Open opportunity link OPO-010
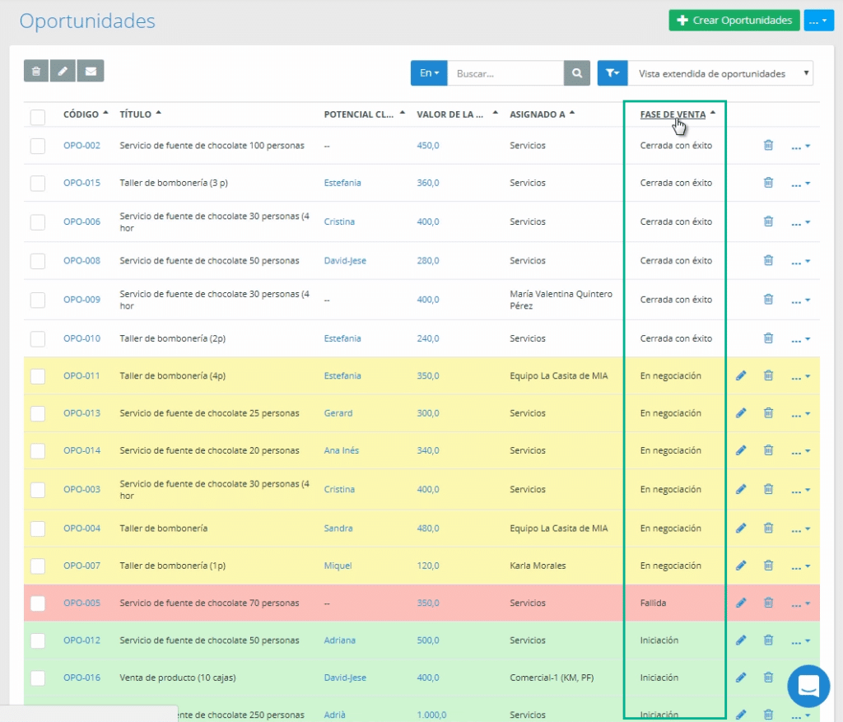 pyautogui.click(x=82, y=338)
